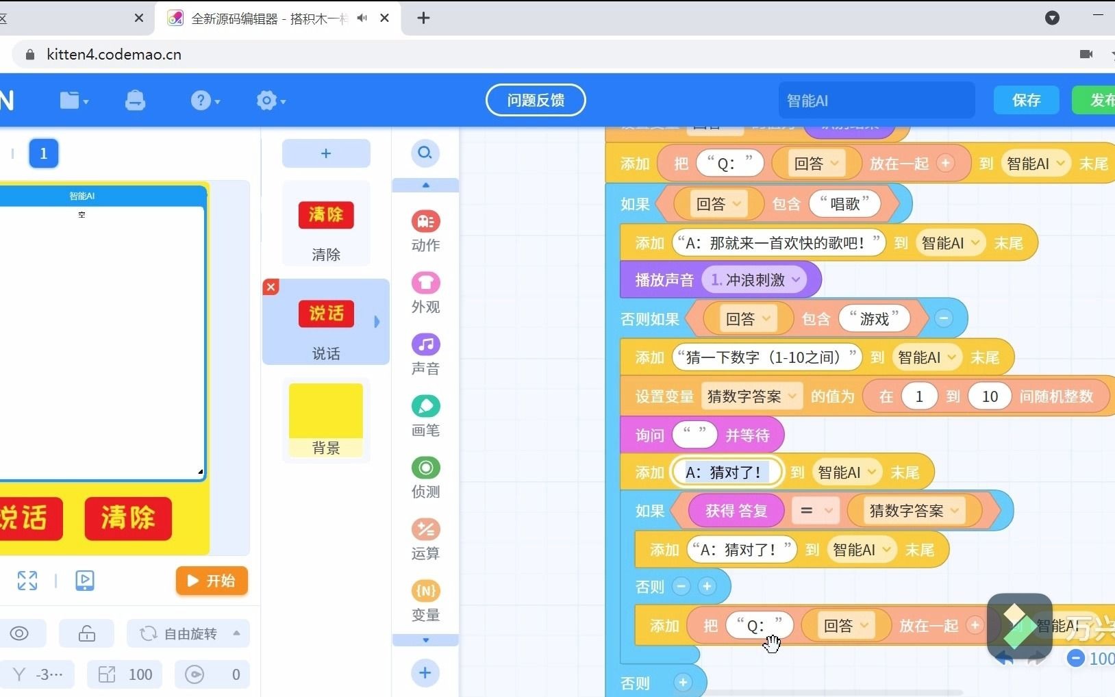Edit the 游戏 text input
The width and height of the screenshot is (1115, 697).
[x=874, y=318]
